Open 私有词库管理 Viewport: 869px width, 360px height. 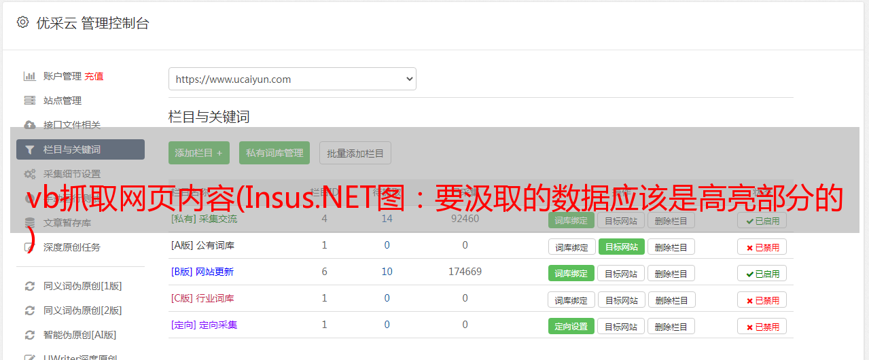(274, 153)
